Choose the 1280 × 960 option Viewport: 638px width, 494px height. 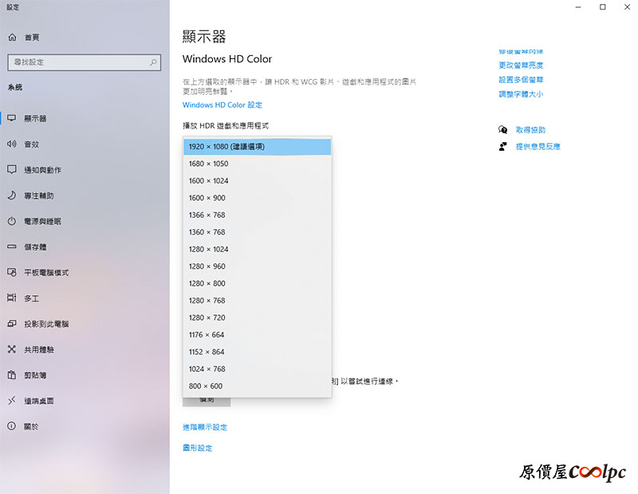(257, 267)
